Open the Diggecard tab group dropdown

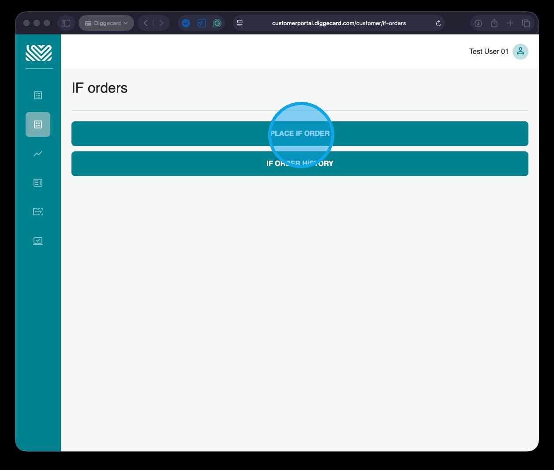point(106,23)
